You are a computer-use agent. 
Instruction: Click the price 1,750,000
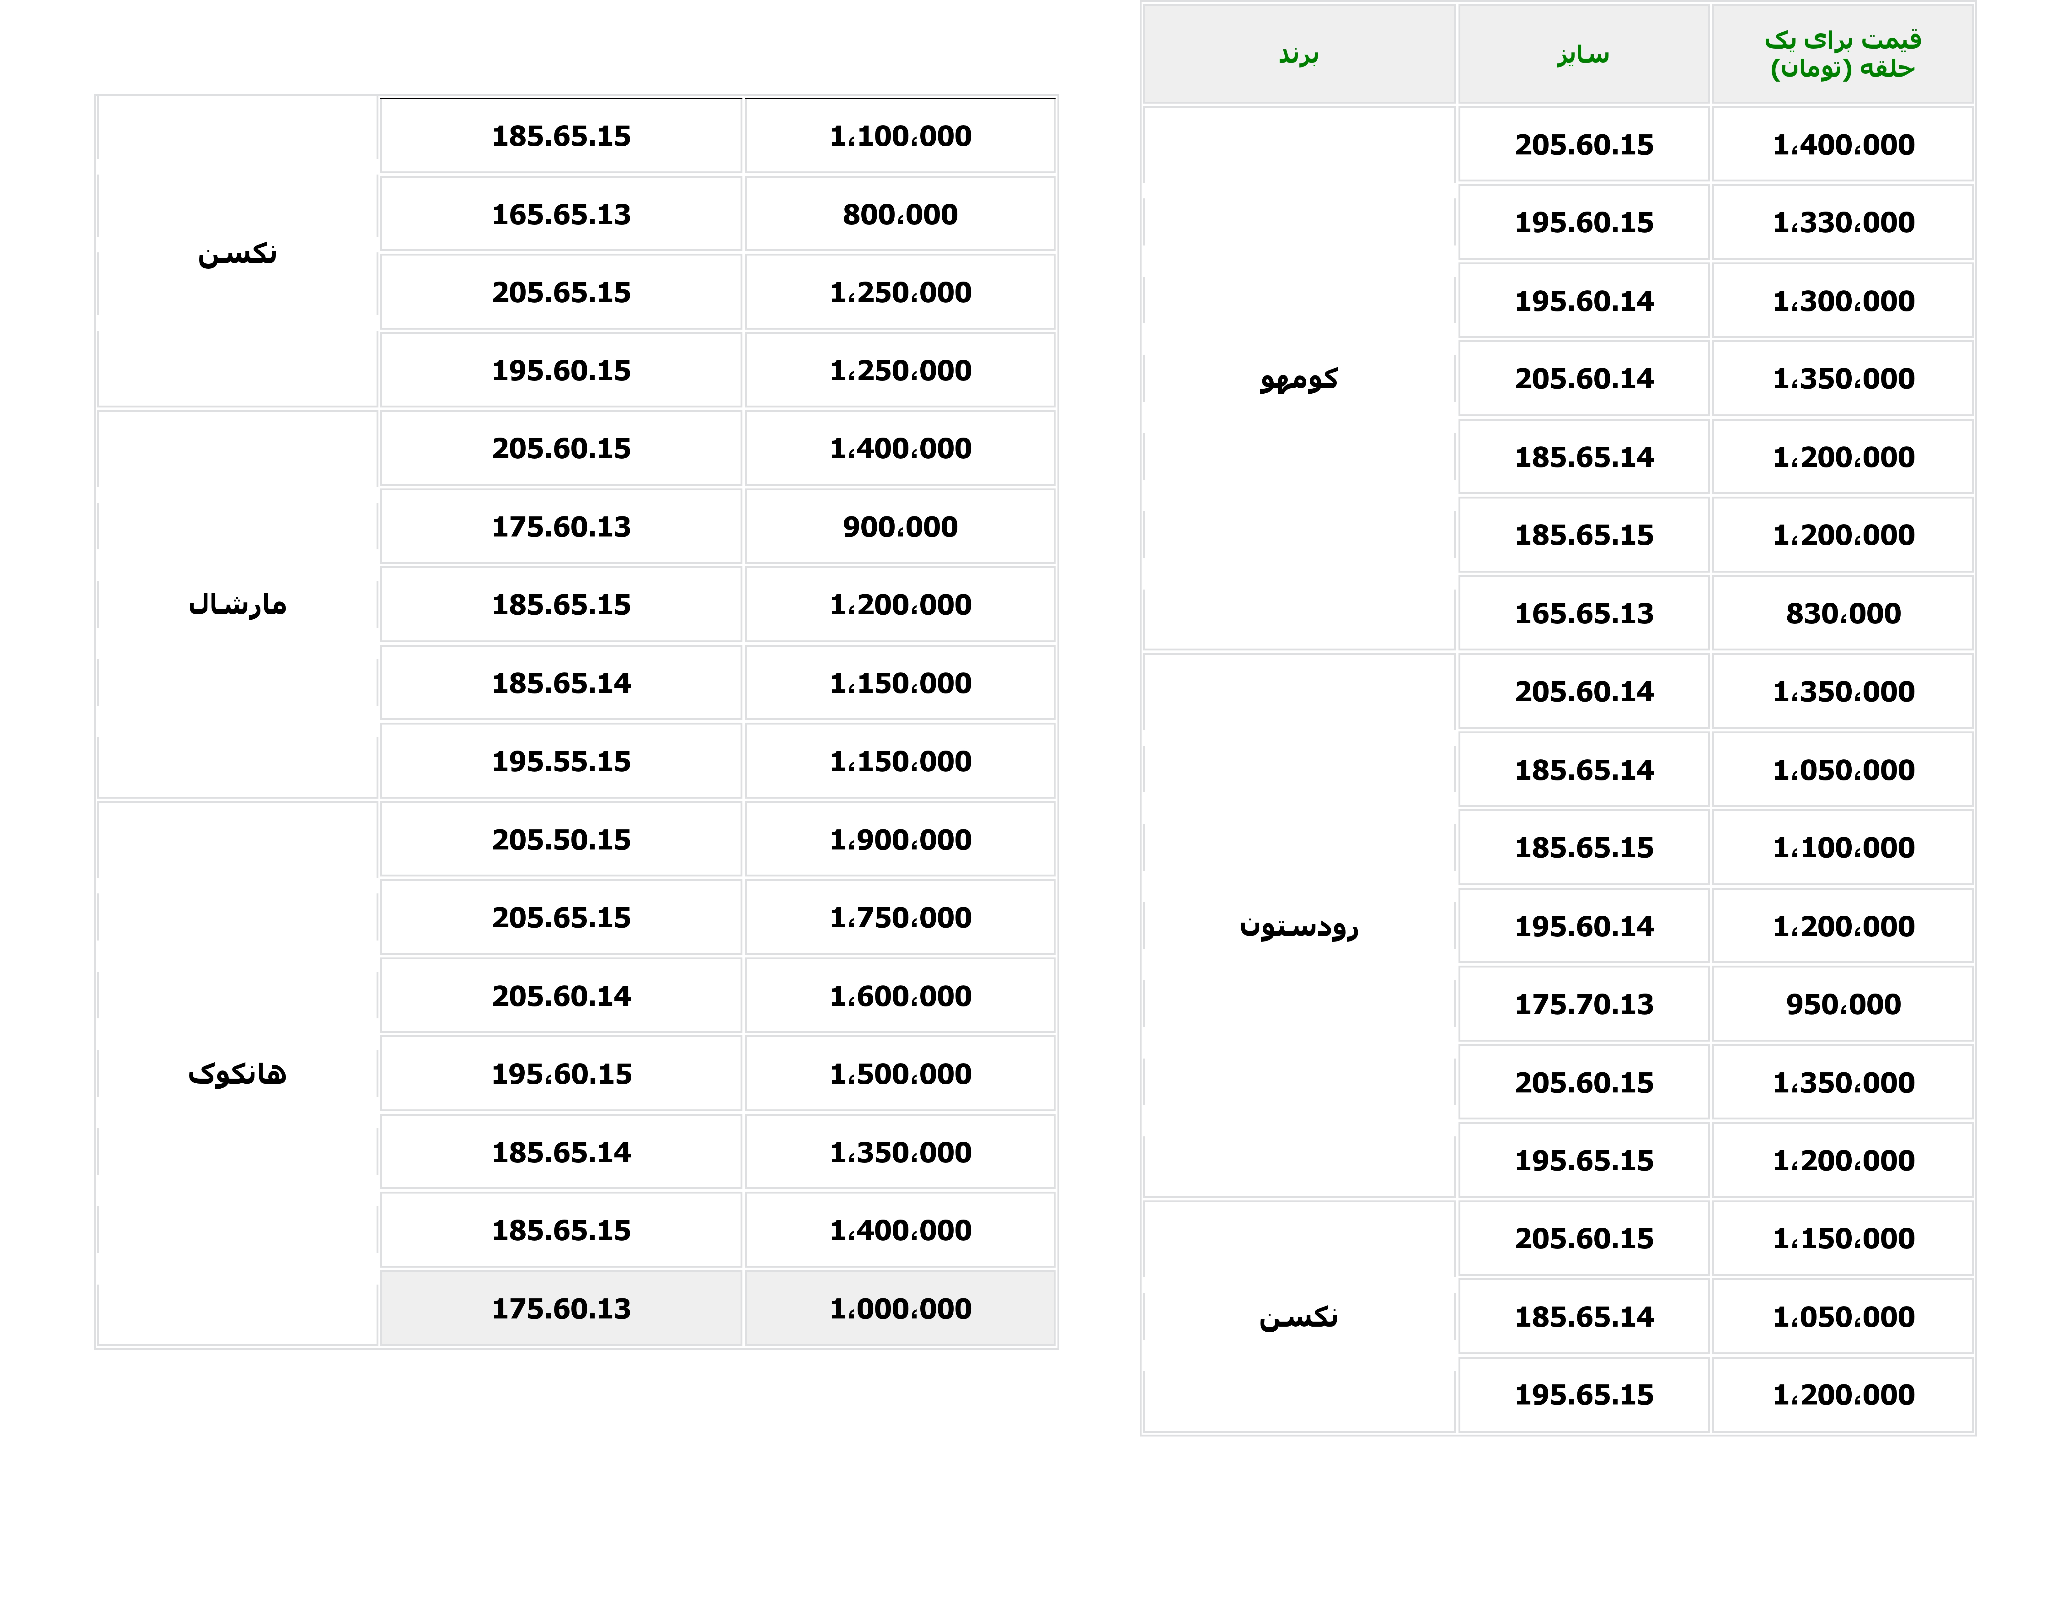click(900, 917)
